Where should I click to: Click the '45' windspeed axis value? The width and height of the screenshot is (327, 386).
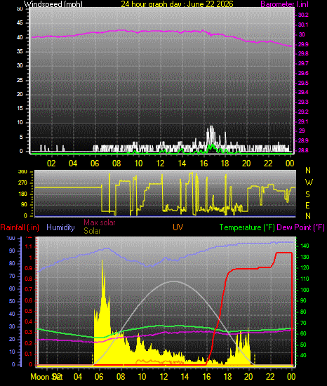point(20,23)
